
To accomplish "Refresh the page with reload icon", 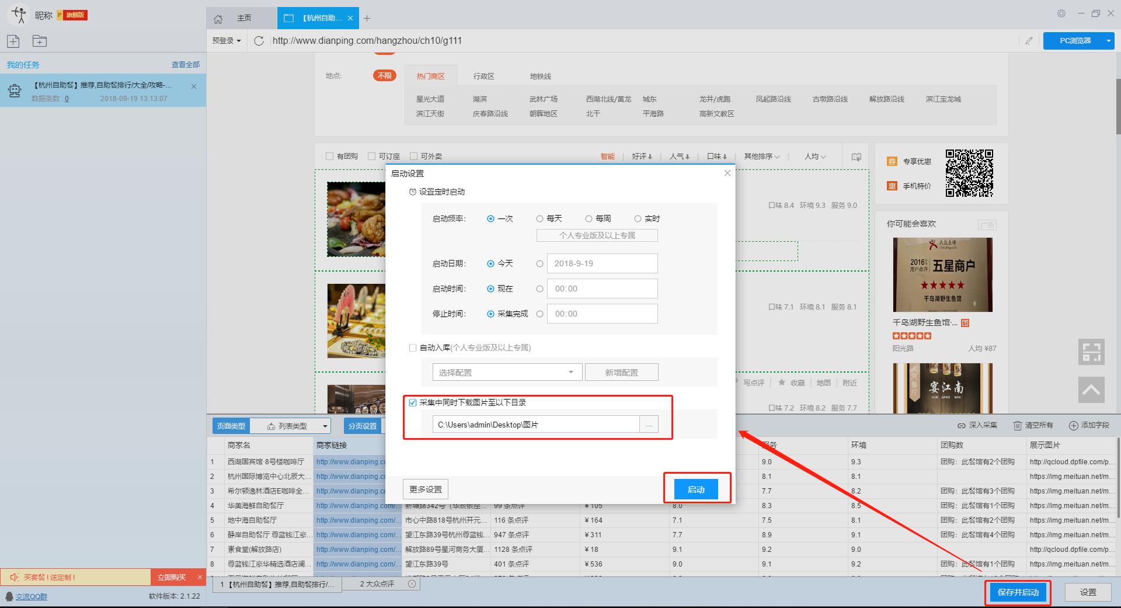I will 259,40.
